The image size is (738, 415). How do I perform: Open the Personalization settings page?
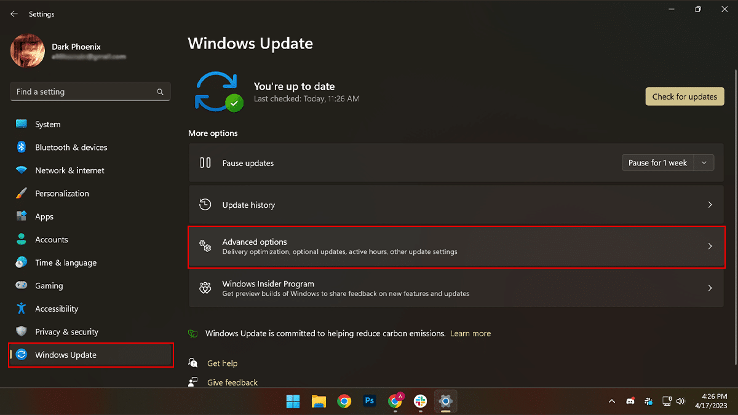pos(61,194)
